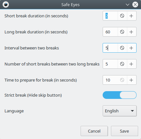The width and height of the screenshot is (141, 139).
Task: Click the Save button
Action: (124, 131)
